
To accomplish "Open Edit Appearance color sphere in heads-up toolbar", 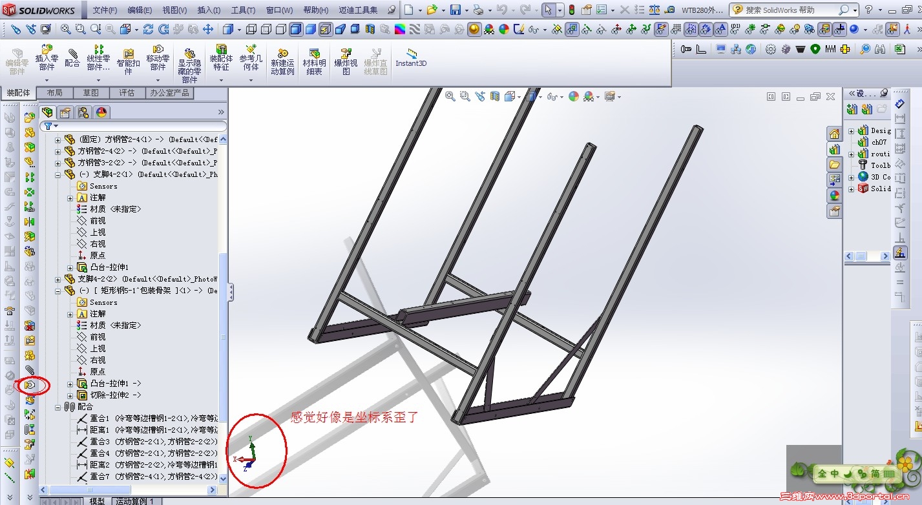I will coord(573,96).
